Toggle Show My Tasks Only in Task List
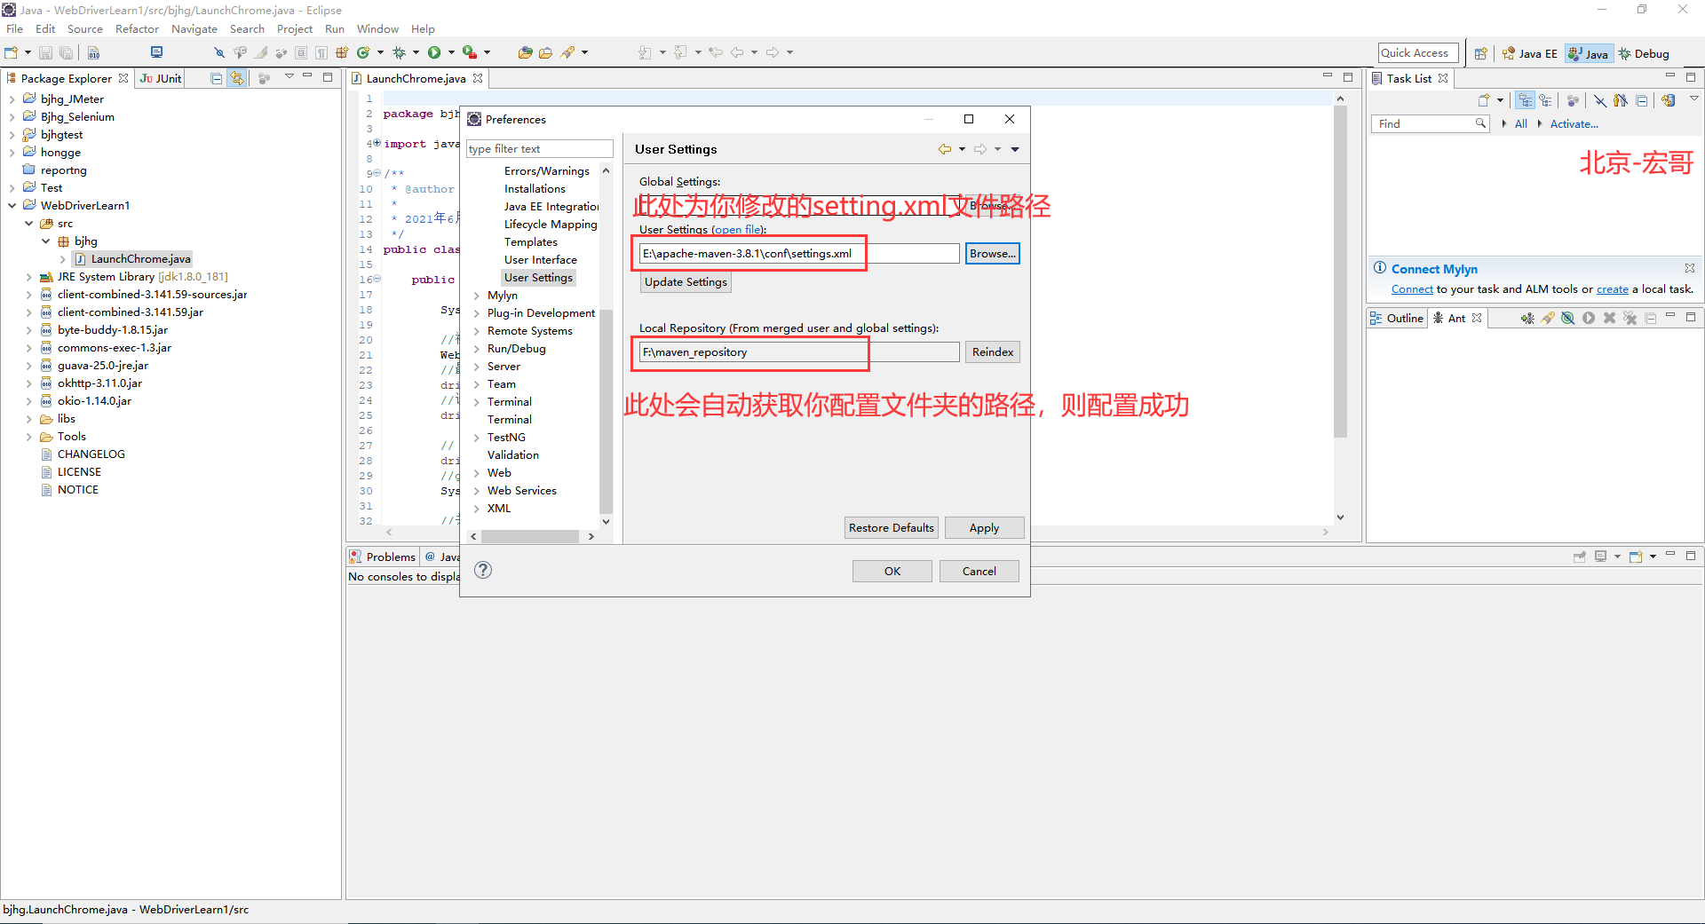This screenshot has height=924, width=1705. (1621, 100)
